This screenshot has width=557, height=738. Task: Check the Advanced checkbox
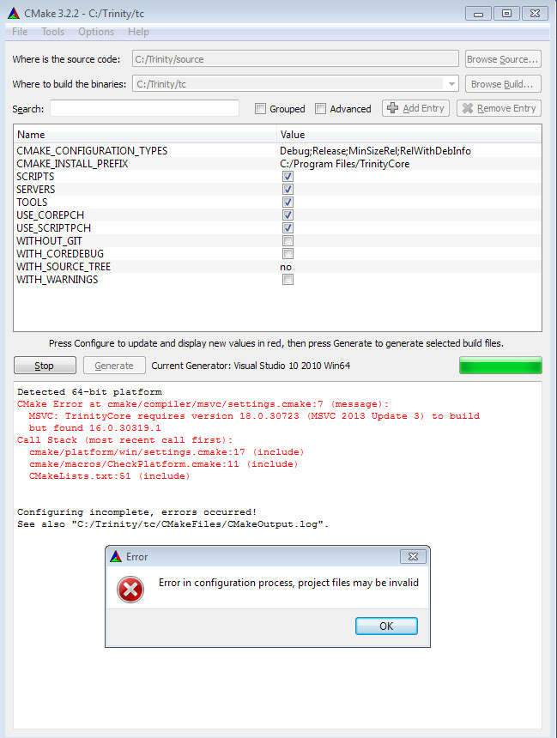[320, 109]
